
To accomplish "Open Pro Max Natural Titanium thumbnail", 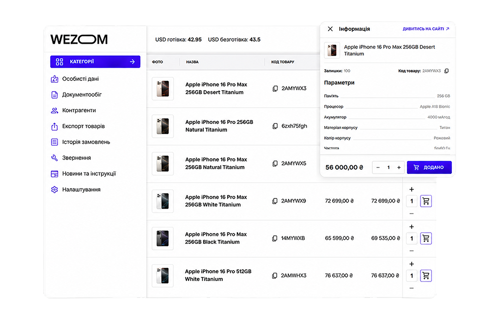I will [x=163, y=164].
